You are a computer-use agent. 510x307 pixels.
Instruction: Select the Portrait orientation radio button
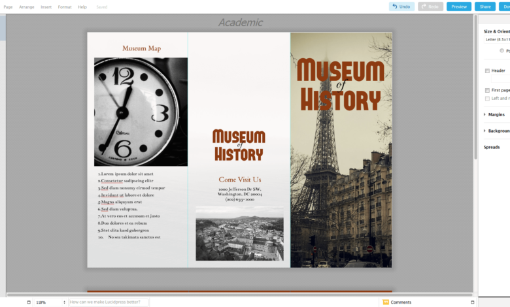click(502, 51)
